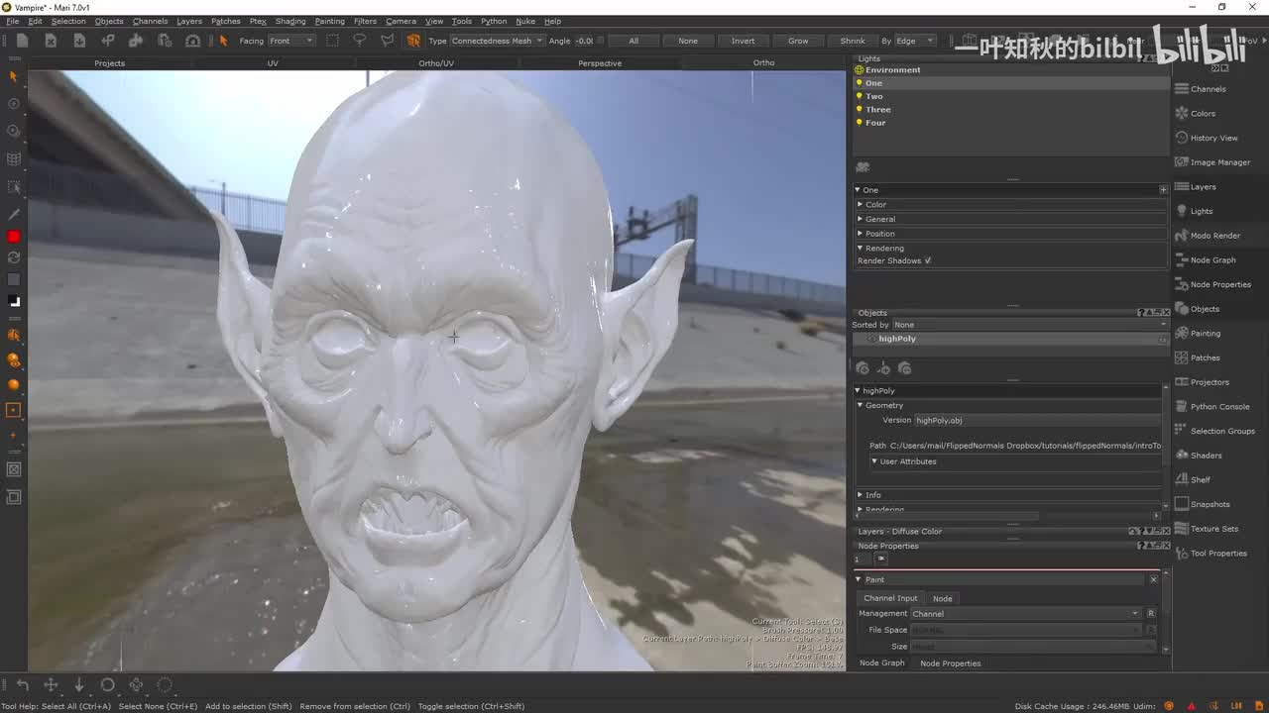The height and width of the screenshot is (713, 1269).
Task: Open the Python Console palette
Action: (x=1219, y=406)
